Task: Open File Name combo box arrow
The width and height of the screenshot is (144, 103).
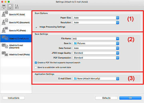Action: (x=118, y=39)
